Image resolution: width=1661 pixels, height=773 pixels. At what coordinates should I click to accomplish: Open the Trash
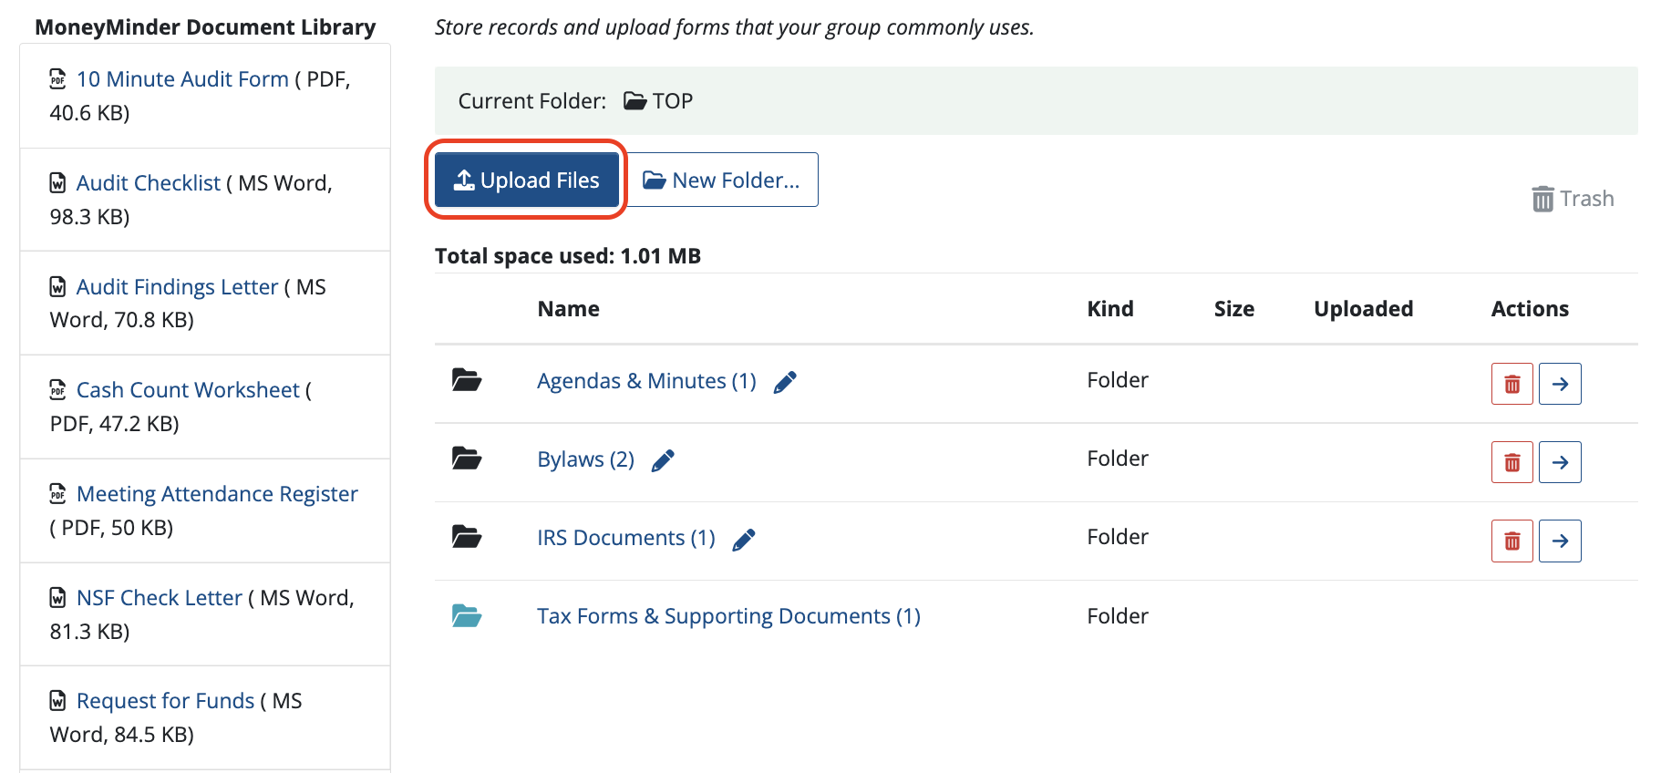(x=1573, y=199)
